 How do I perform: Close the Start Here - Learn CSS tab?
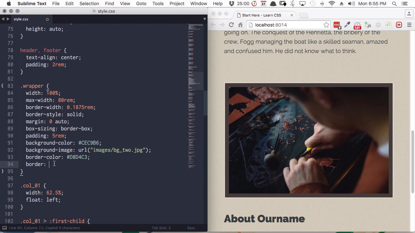pos(291,15)
